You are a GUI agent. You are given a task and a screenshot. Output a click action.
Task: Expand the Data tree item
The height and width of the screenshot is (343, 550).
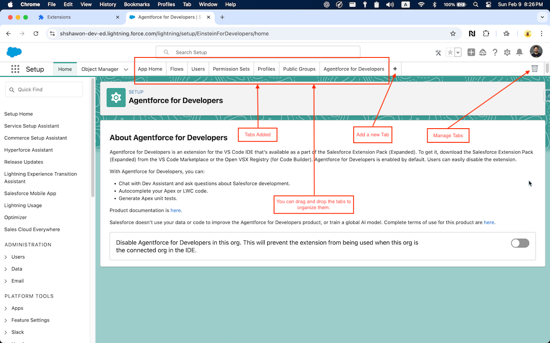coord(6,269)
